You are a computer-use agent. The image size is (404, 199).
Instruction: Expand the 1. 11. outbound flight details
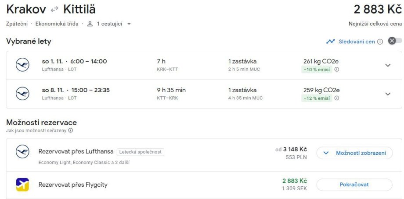387,65
